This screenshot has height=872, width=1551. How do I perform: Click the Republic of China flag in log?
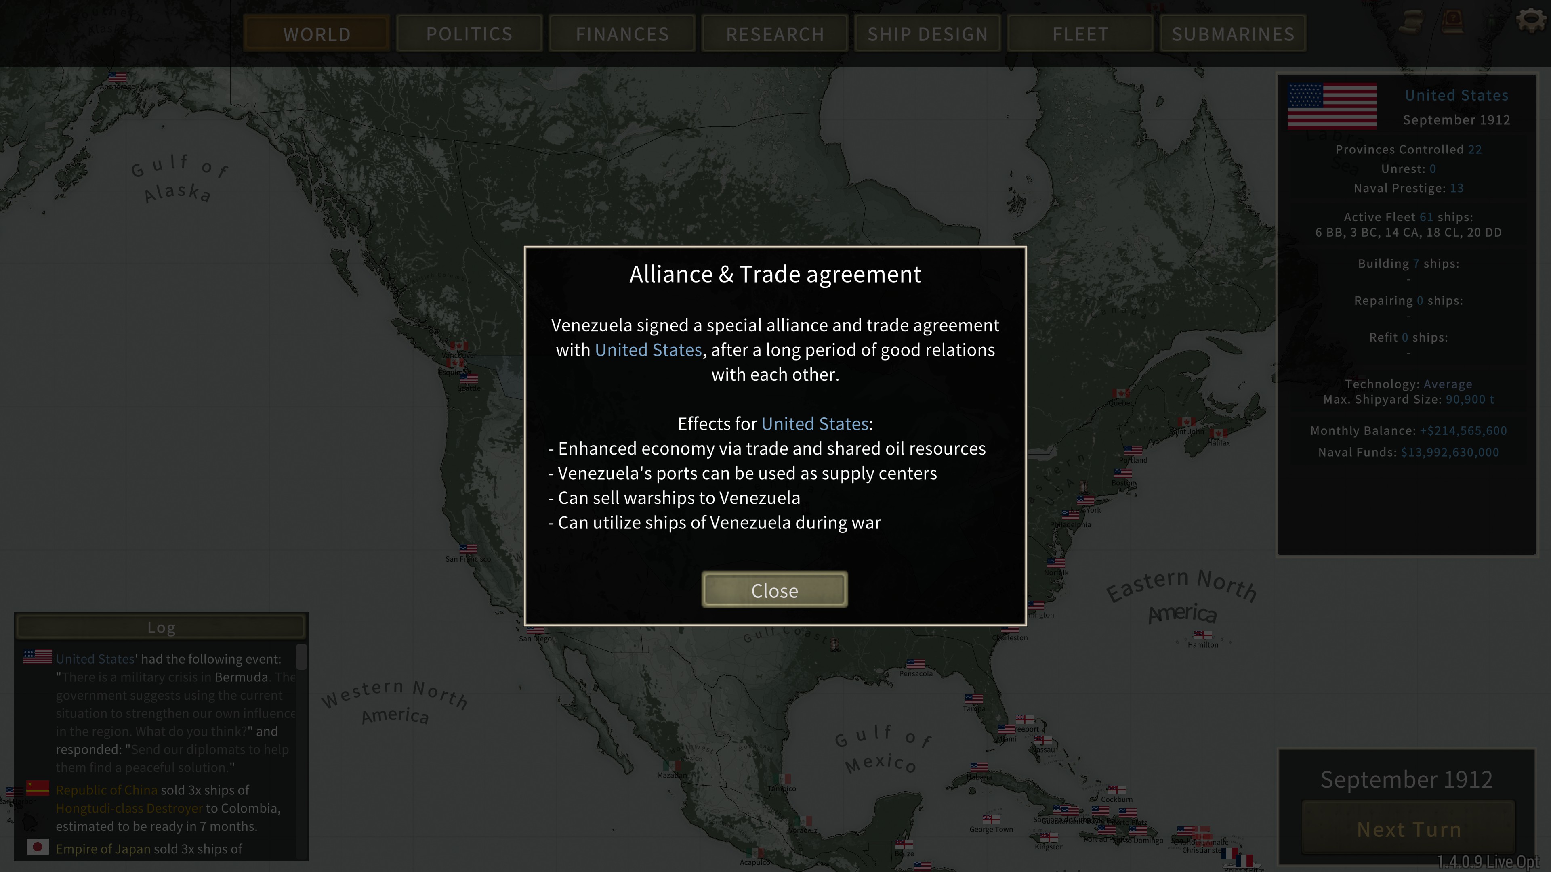coord(37,787)
